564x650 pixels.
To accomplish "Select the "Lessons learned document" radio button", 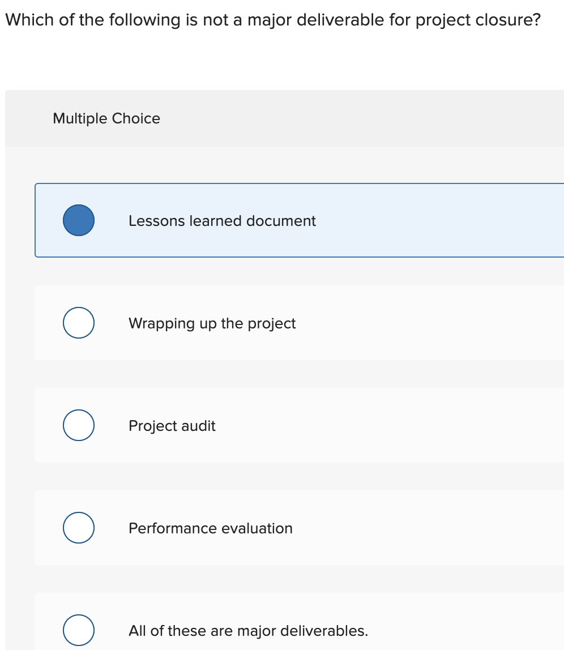I will (79, 220).
